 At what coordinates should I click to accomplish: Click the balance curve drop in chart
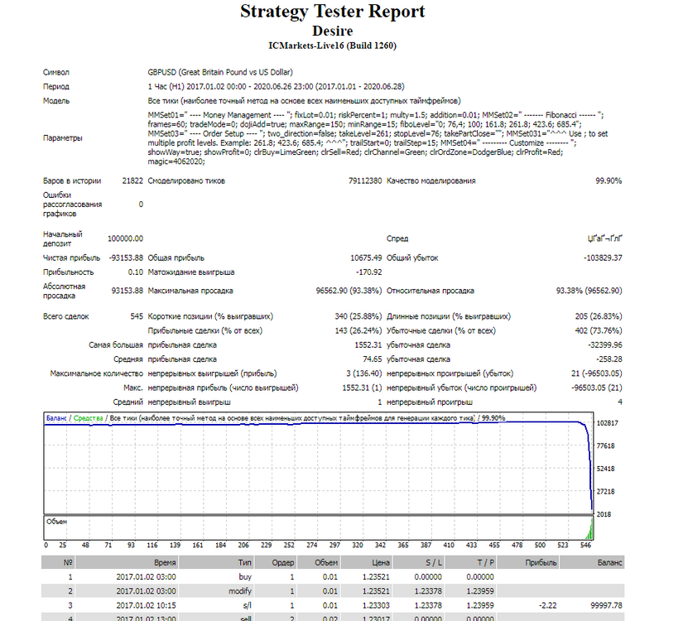589,465
